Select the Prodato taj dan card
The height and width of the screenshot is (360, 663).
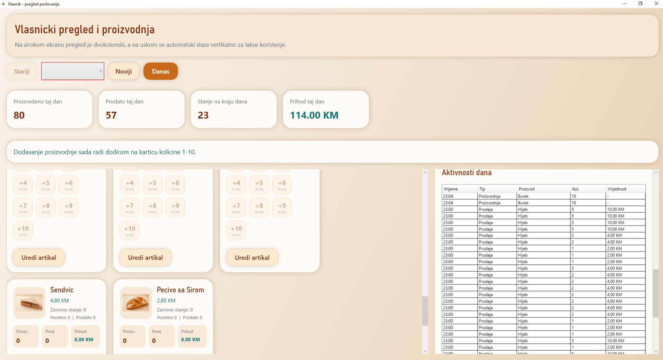click(142, 109)
